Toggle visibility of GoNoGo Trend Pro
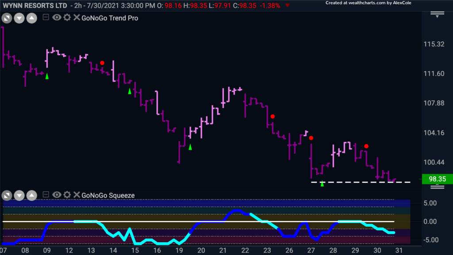The width and height of the screenshot is (453, 255). [x=57, y=17]
